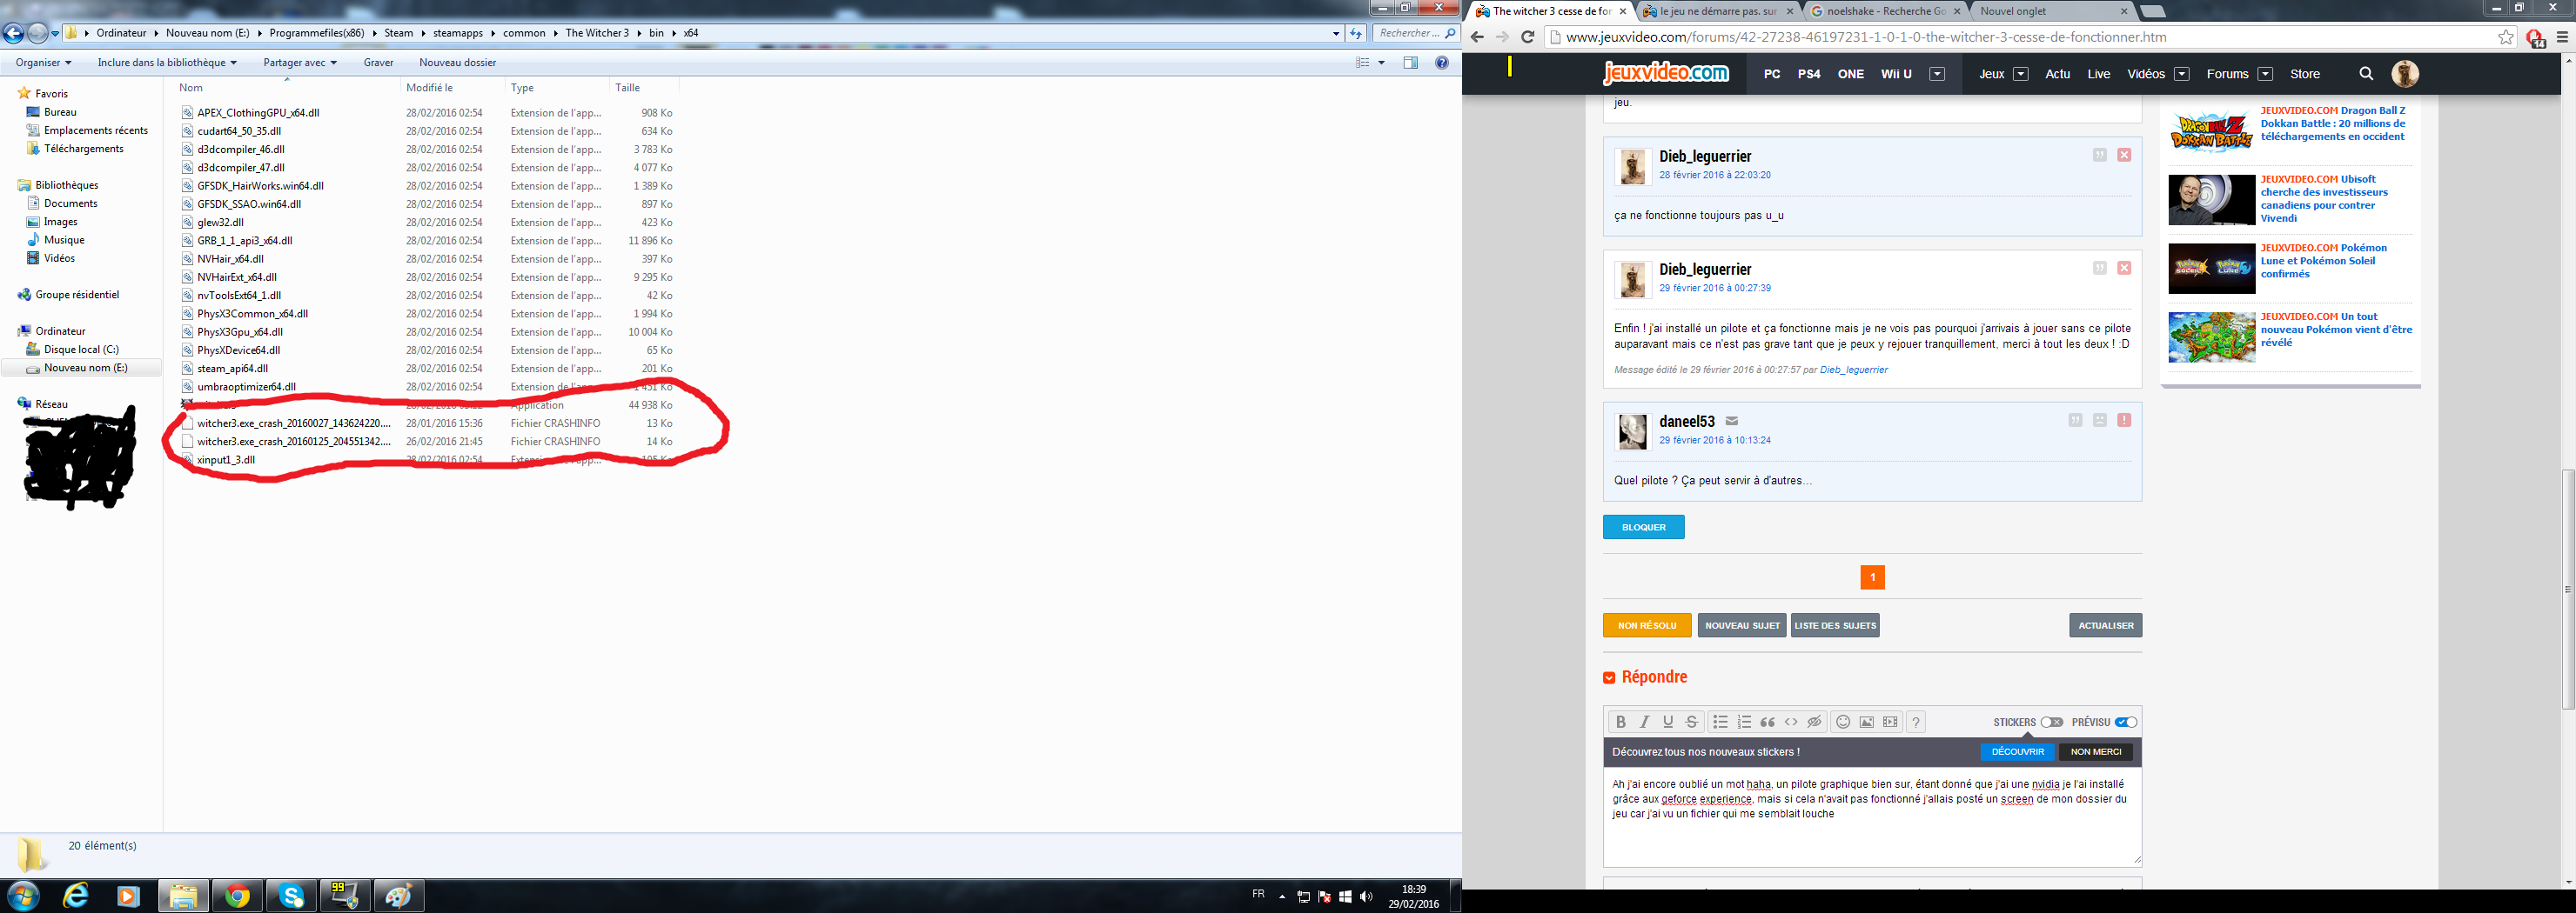The image size is (2576, 913).
Task: Insert code tag in reply editor
Action: click(x=1791, y=723)
